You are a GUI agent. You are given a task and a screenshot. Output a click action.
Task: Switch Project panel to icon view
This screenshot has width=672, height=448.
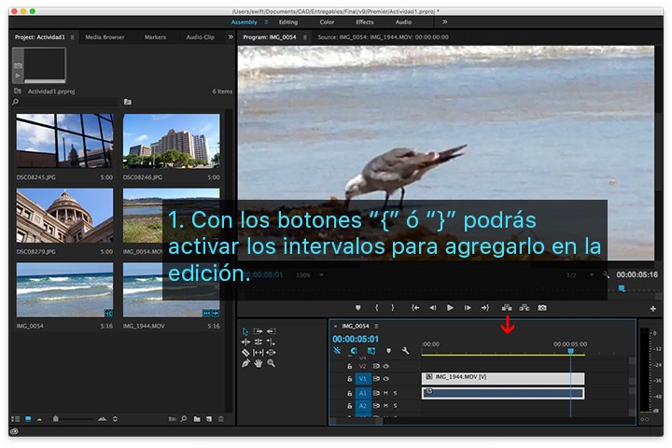click(28, 419)
